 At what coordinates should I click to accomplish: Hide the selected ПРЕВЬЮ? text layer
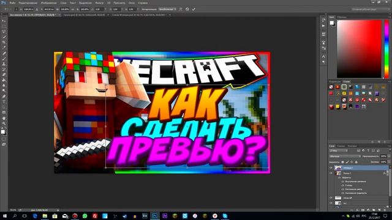click(x=331, y=168)
